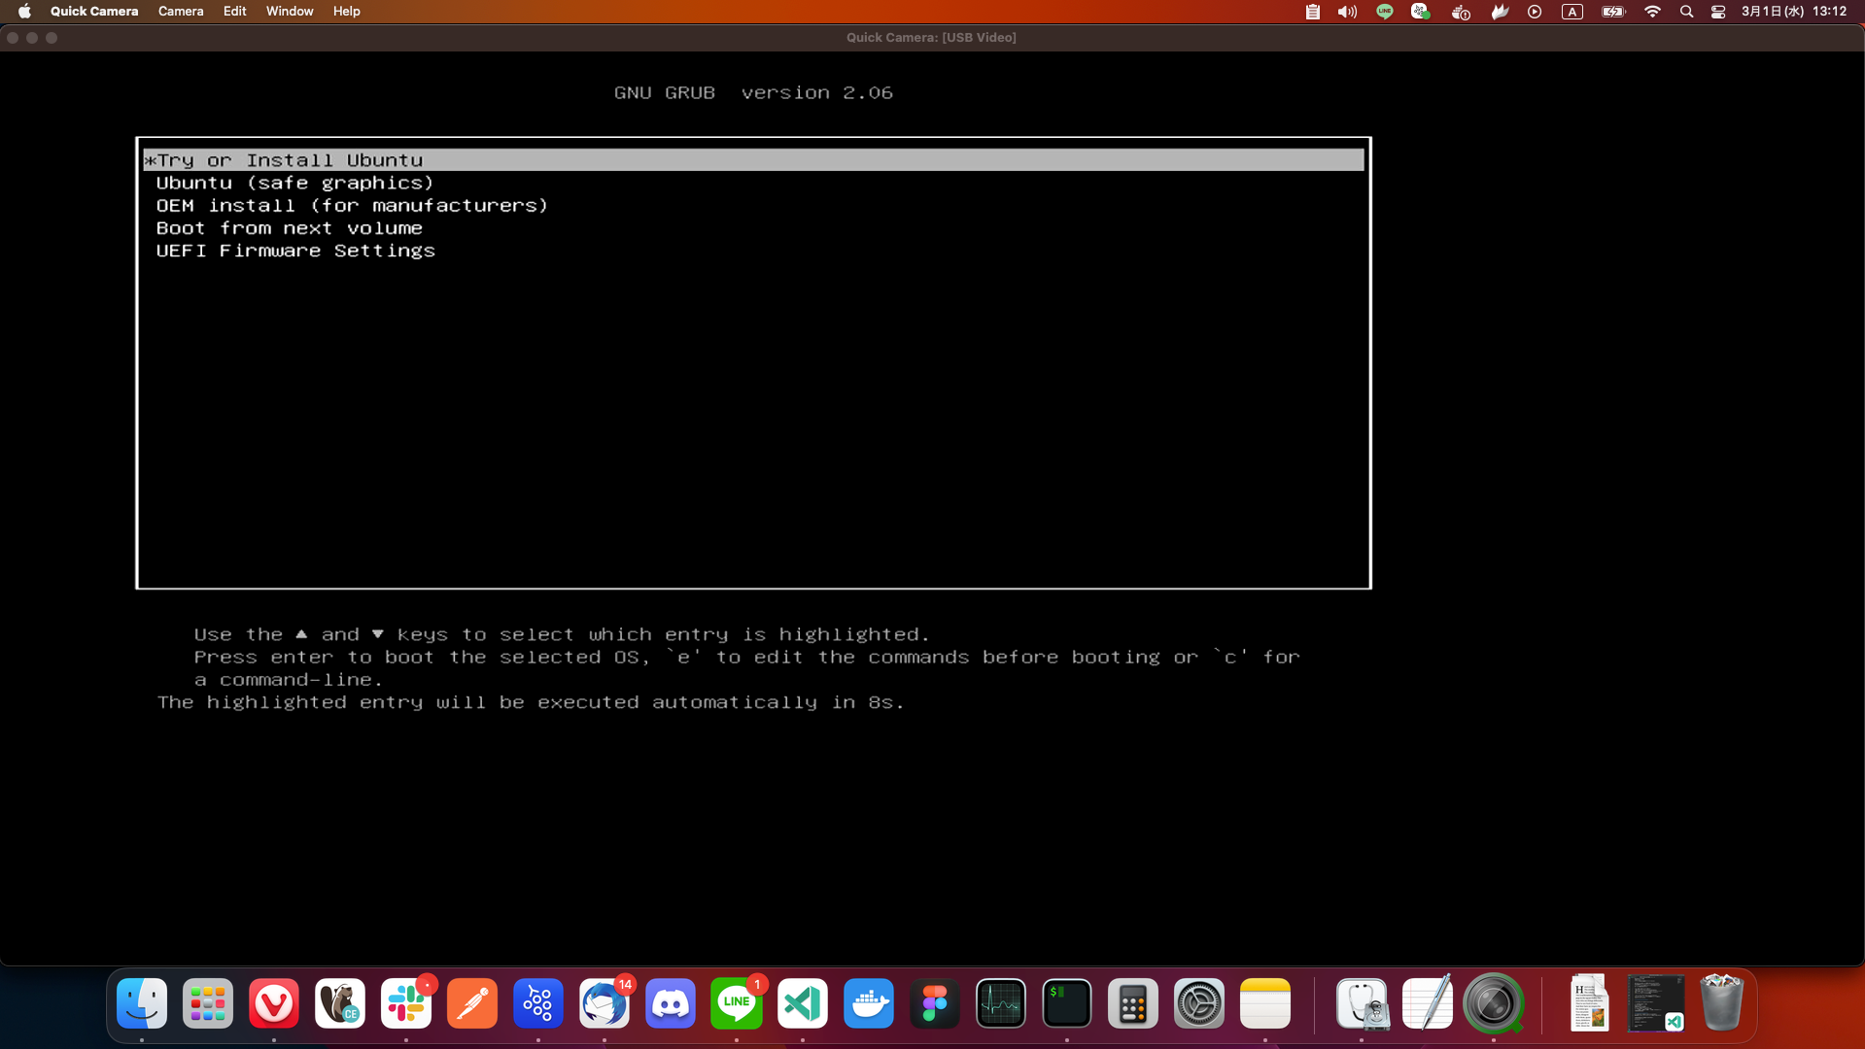The image size is (1865, 1049).
Task: Open Terminal from the Dock
Action: coord(1067,1003)
